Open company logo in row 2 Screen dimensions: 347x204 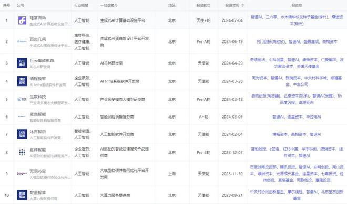click(x=22, y=41)
